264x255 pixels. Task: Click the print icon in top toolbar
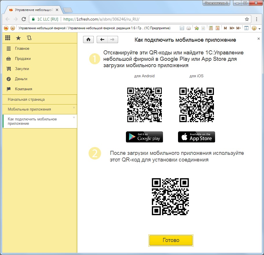pyautogui.click(x=189, y=28)
